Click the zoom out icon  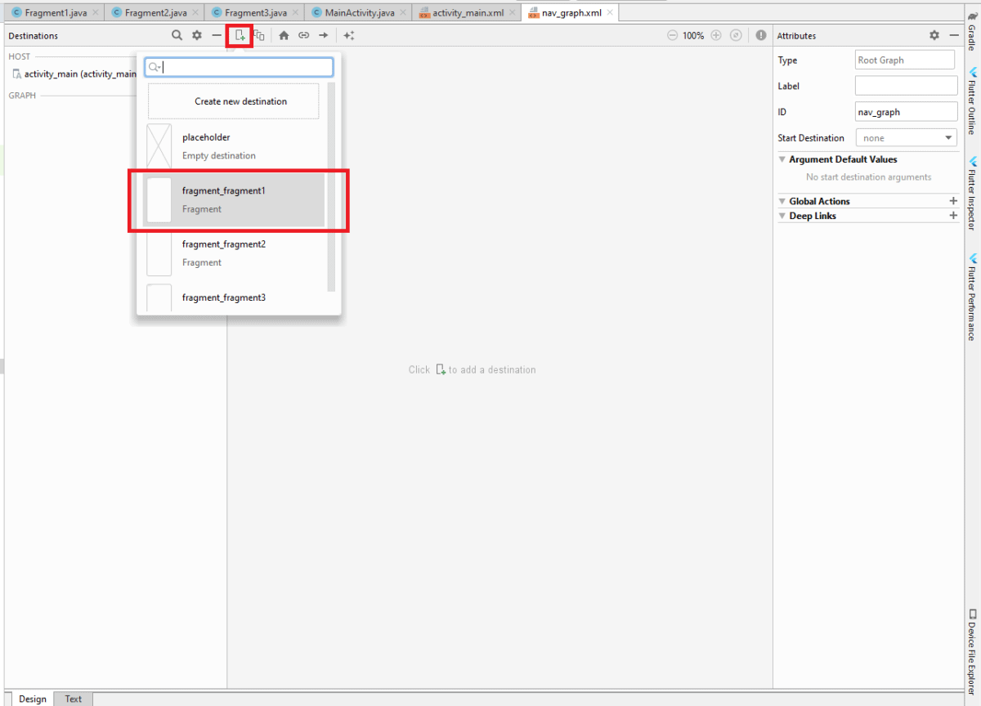[x=672, y=35]
